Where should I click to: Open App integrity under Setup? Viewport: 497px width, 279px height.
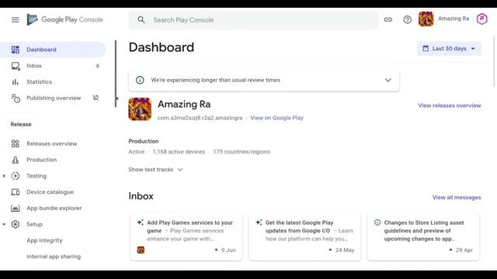[44, 240]
